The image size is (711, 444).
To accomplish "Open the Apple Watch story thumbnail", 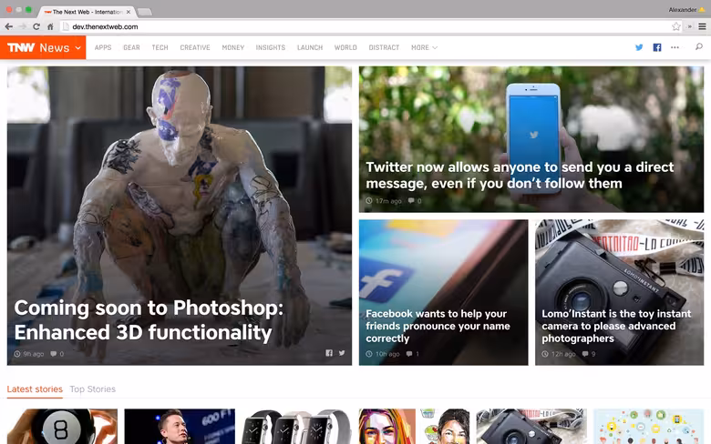I will point(297,427).
